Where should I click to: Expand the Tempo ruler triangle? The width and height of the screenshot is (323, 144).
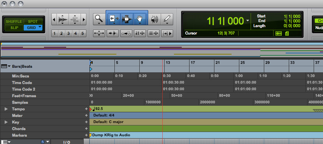(x=6, y=109)
